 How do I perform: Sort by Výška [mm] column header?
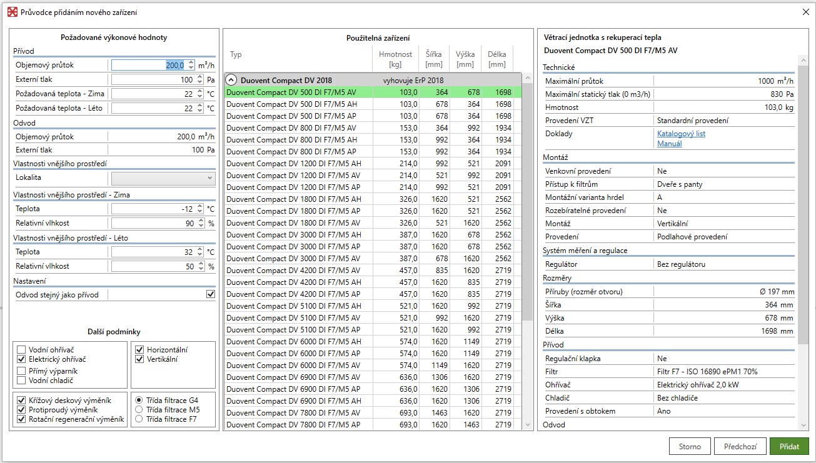(465, 59)
